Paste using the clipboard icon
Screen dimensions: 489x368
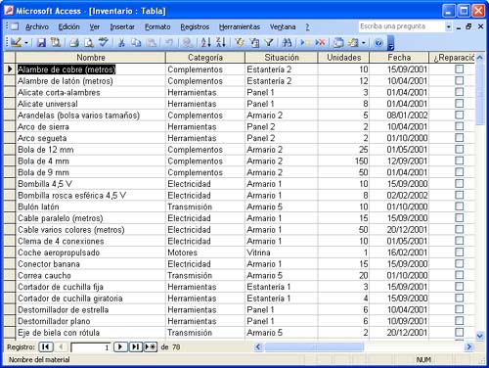click(151, 42)
